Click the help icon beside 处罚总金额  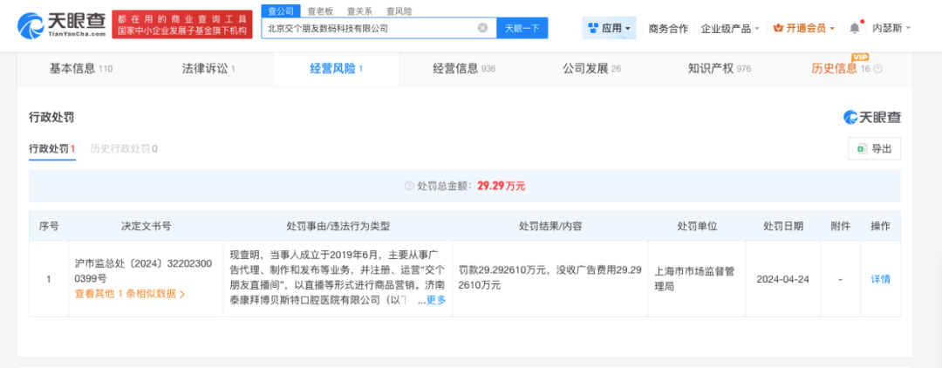[408, 186]
